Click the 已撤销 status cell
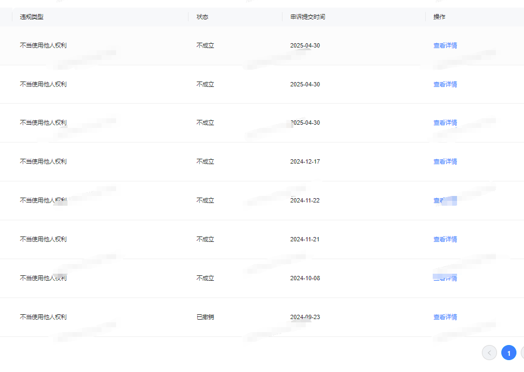The height and width of the screenshot is (372, 524). [x=205, y=317]
